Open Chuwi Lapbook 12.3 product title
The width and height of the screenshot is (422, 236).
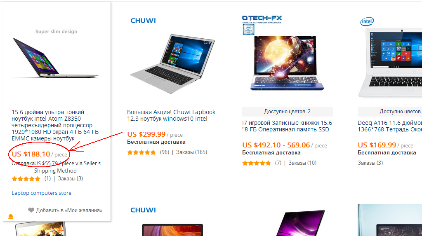[x=171, y=115]
